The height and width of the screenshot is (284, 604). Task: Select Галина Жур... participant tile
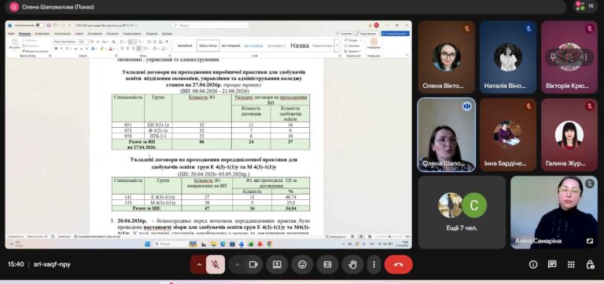point(569,134)
